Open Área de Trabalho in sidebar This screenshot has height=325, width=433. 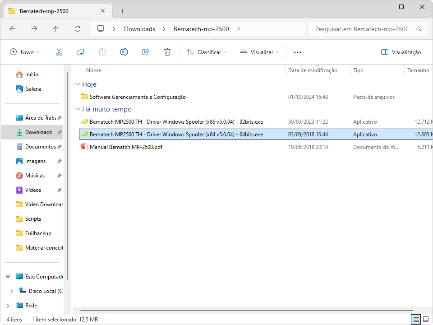click(x=35, y=118)
